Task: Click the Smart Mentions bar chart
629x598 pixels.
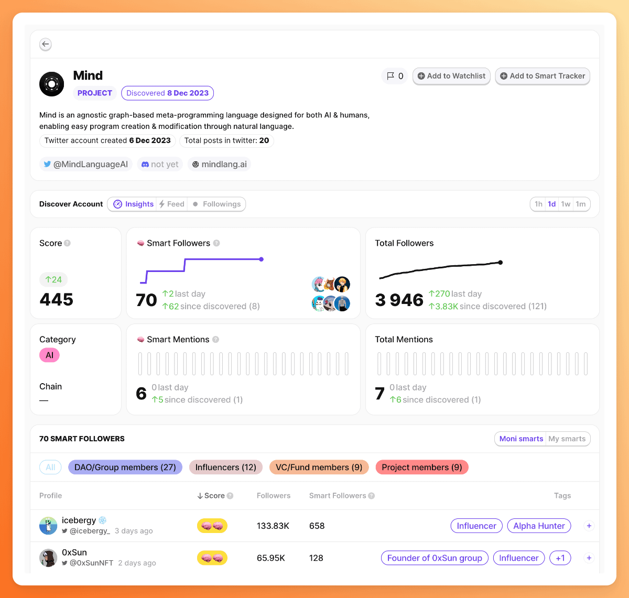Action: pos(243,364)
